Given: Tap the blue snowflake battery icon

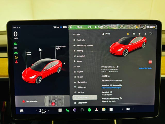Looking at the screenshot, I should click(x=61, y=27).
